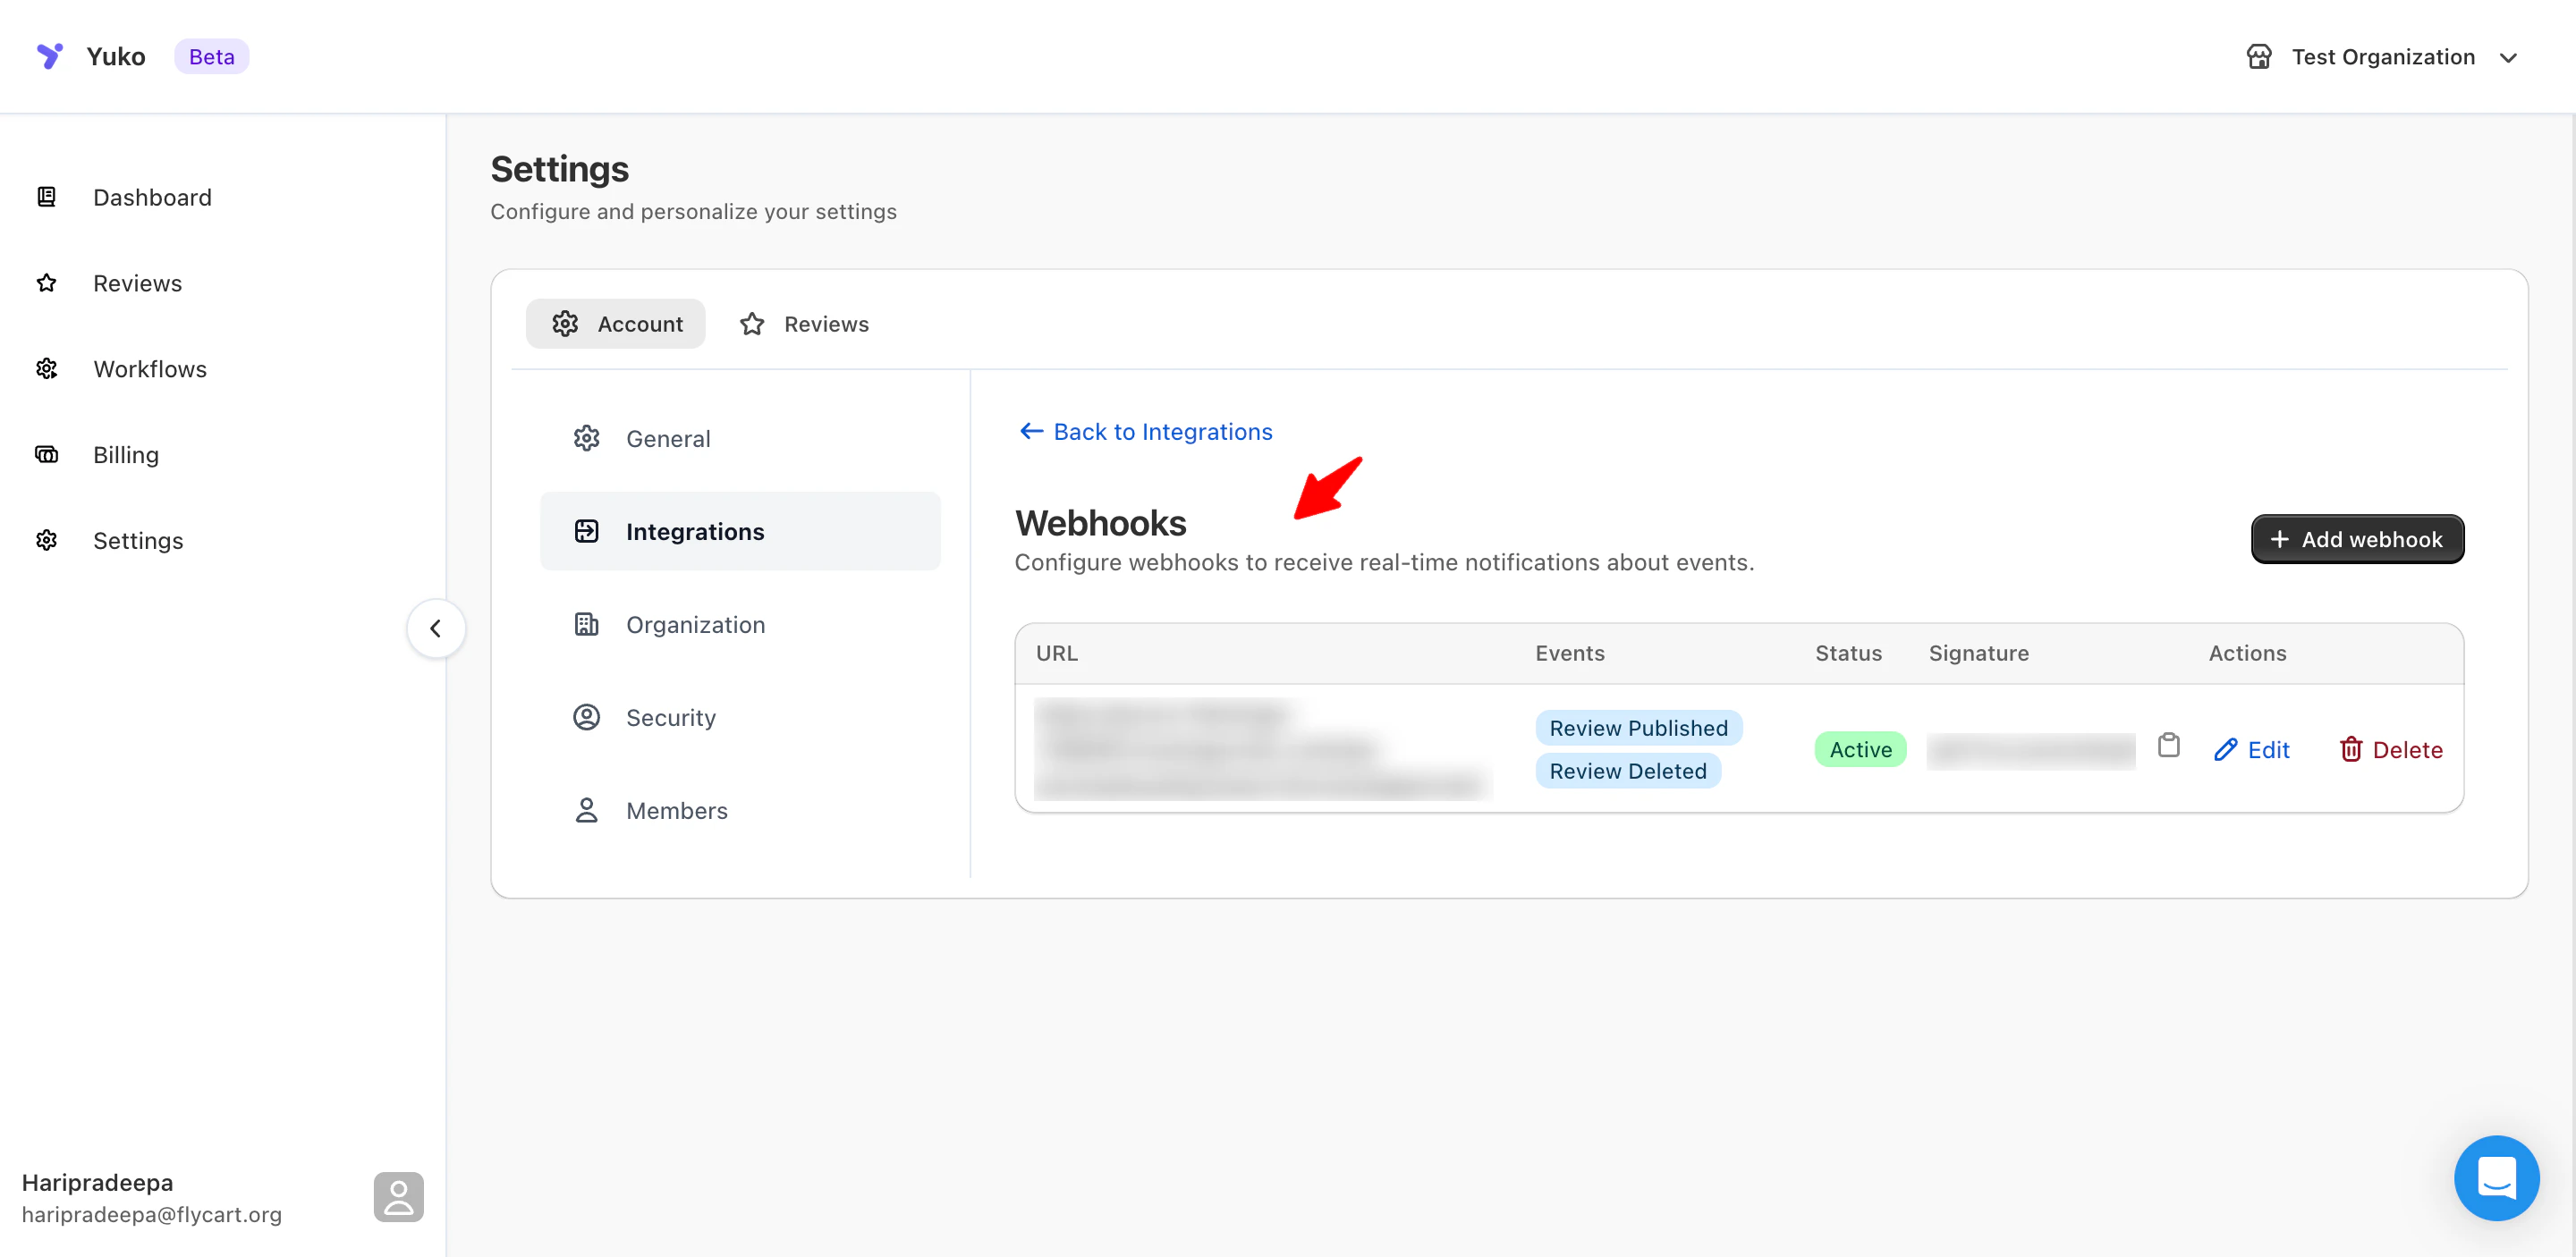Go Back to Integrations link
Viewport: 2576px width, 1257px height.
pos(1146,432)
